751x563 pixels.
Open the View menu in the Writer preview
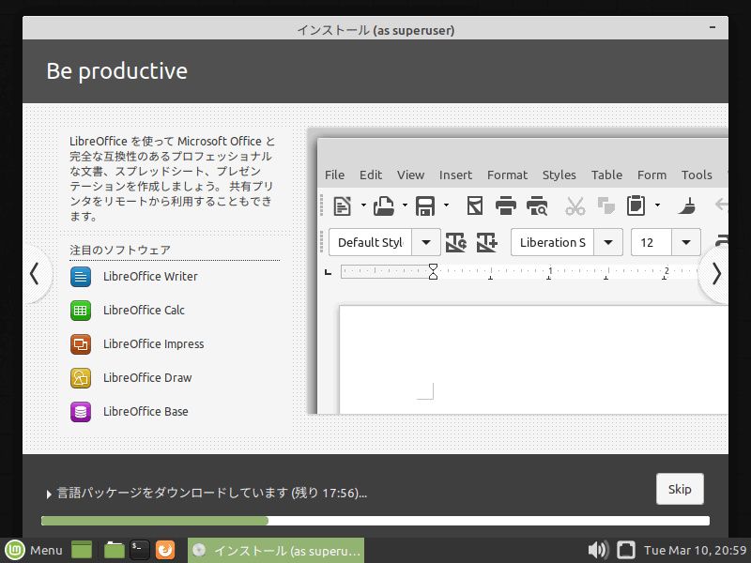[410, 175]
